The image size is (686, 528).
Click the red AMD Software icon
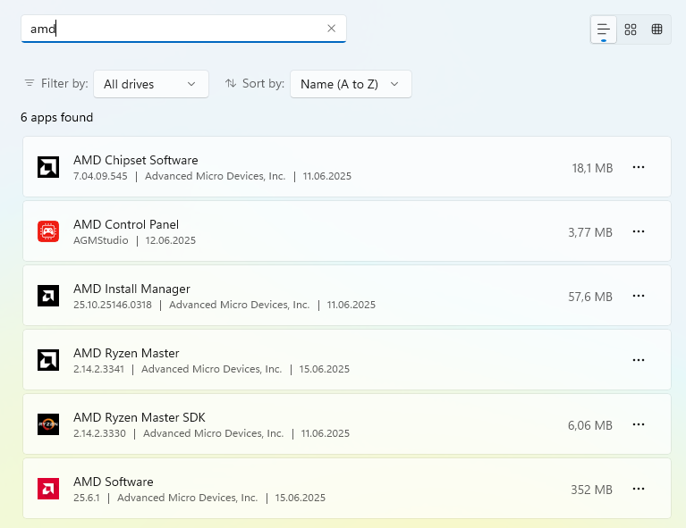tap(48, 489)
